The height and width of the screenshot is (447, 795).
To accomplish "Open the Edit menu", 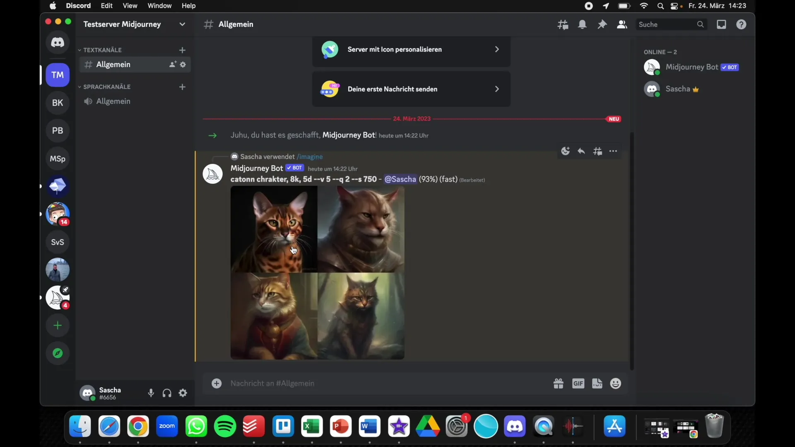I will coord(107,6).
